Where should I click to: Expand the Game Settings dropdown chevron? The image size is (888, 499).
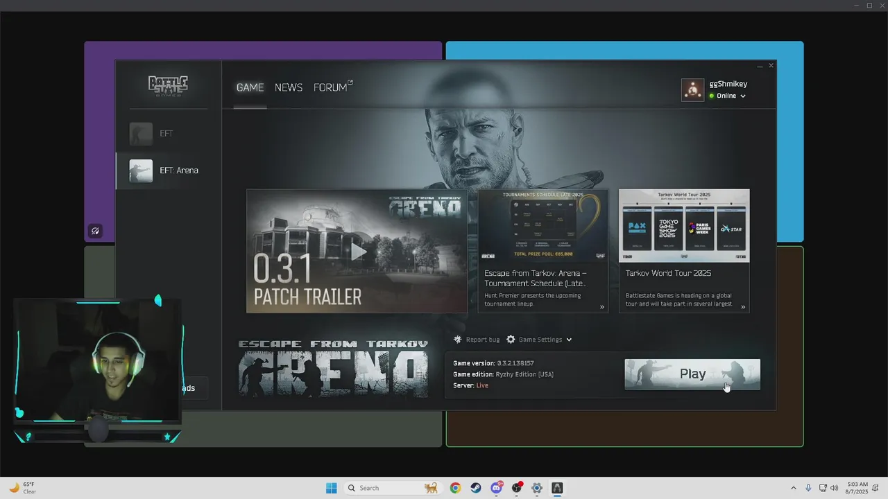click(569, 340)
